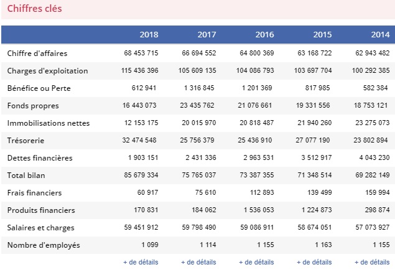The width and height of the screenshot is (395, 272).
Task: Click the 2018 column header
Action: (x=149, y=34)
